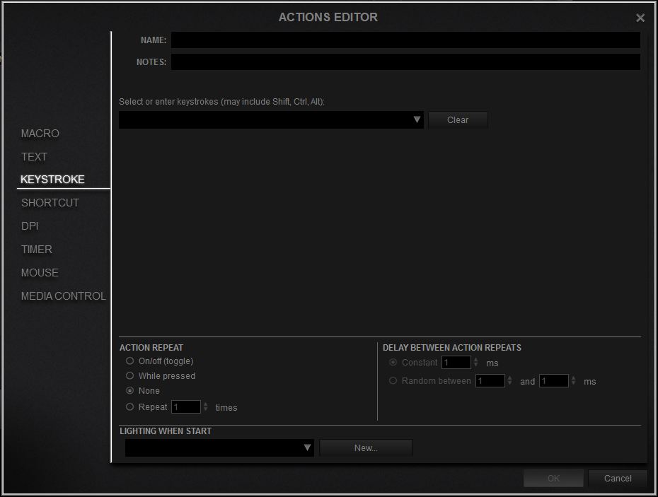Click Clear next to keystrokes field
Viewport: 658px width, 497px height.
(458, 120)
